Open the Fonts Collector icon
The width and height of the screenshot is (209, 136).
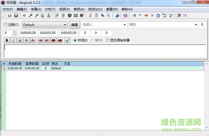(109, 16)
